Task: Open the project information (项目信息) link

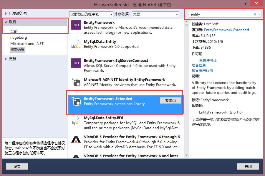Action: coord(199,65)
